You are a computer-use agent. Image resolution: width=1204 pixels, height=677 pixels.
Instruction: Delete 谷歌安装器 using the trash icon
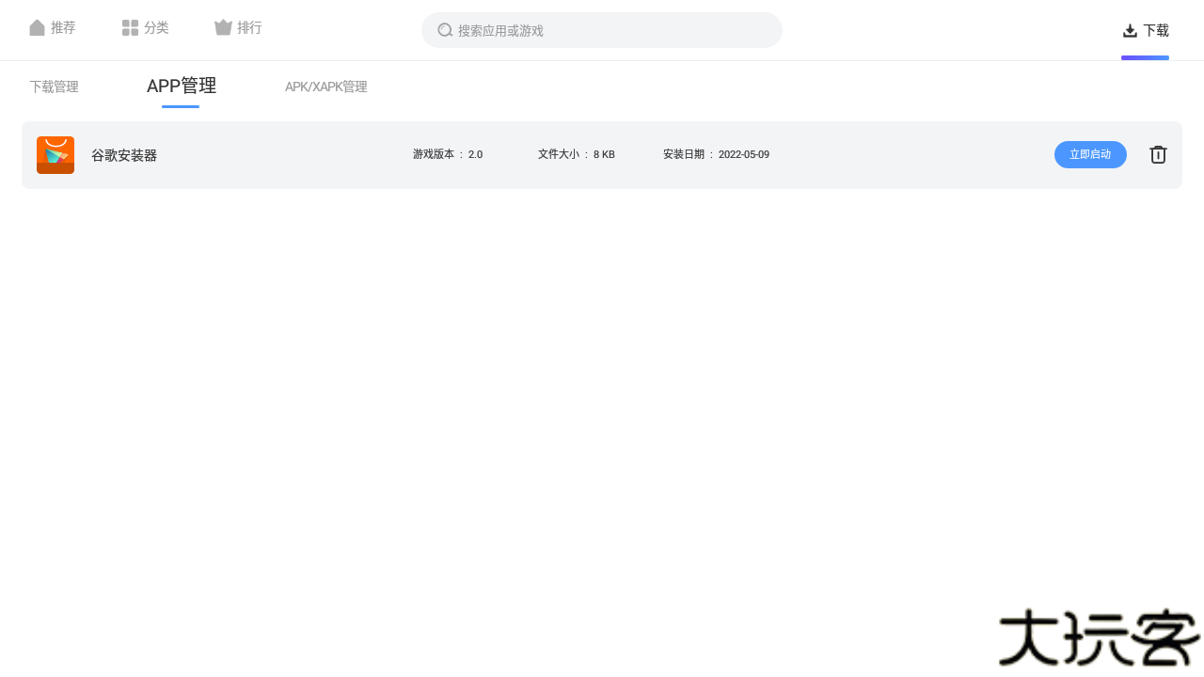click(x=1158, y=154)
